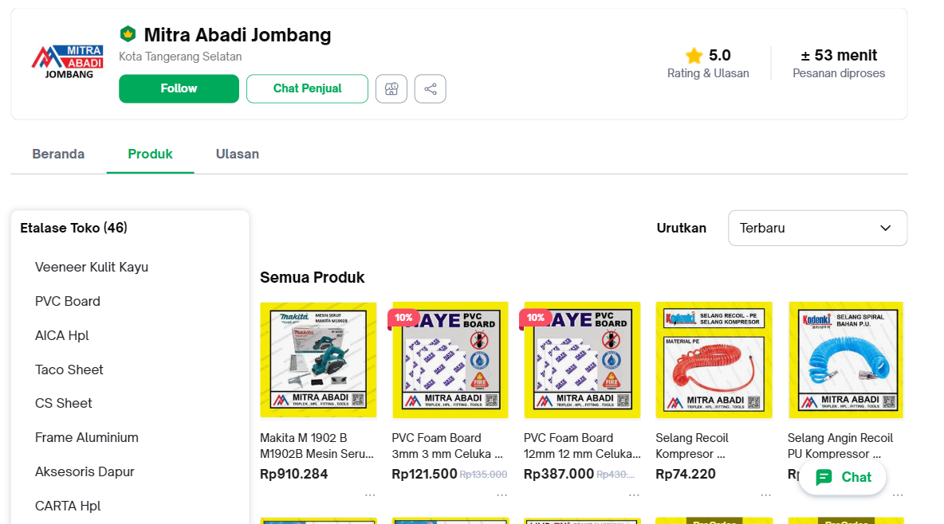The width and height of the screenshot is (944, 524).
Task: Click the green official store badge
Action: click(128, 34)
